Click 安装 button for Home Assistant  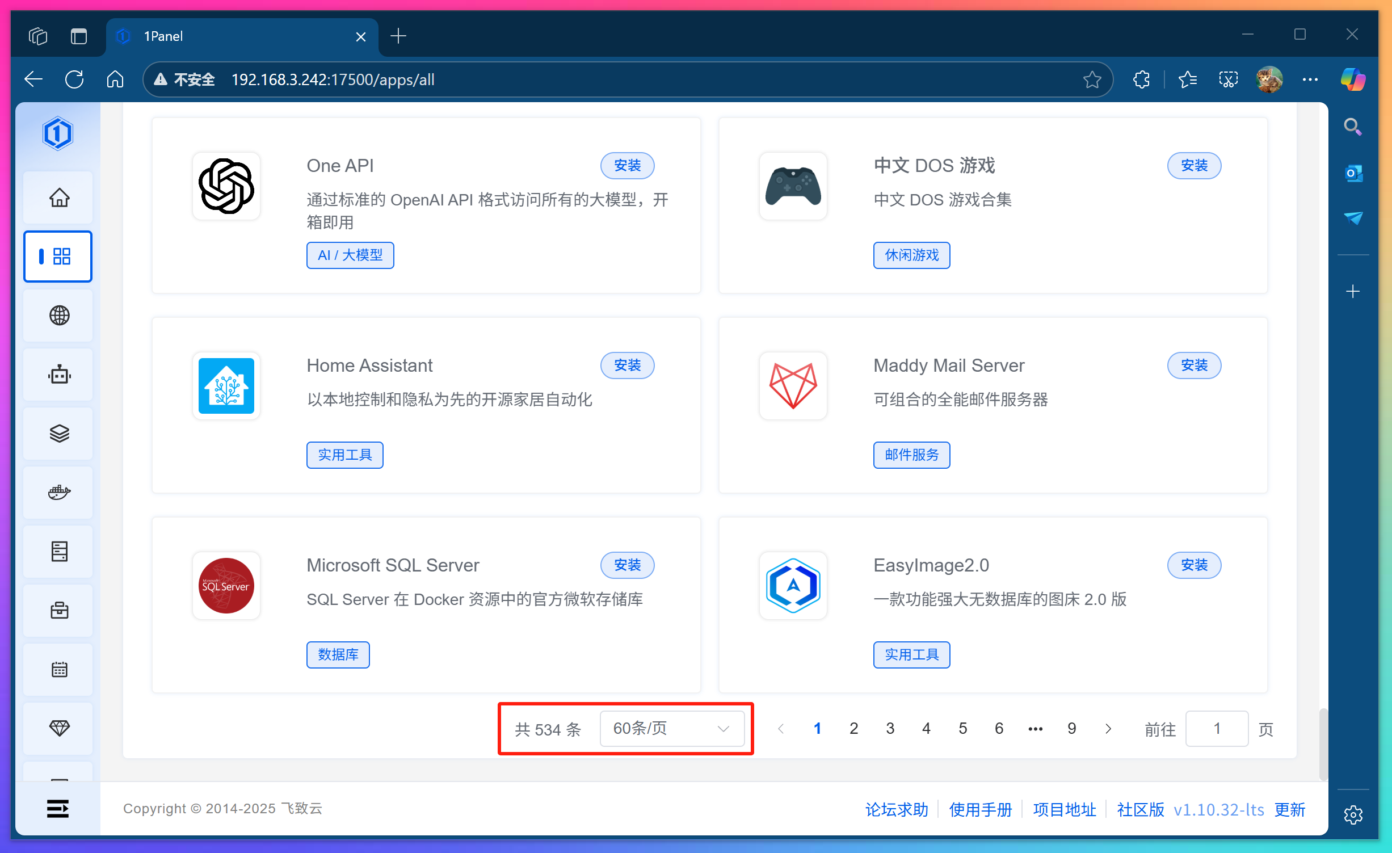(x=626, y=365)
